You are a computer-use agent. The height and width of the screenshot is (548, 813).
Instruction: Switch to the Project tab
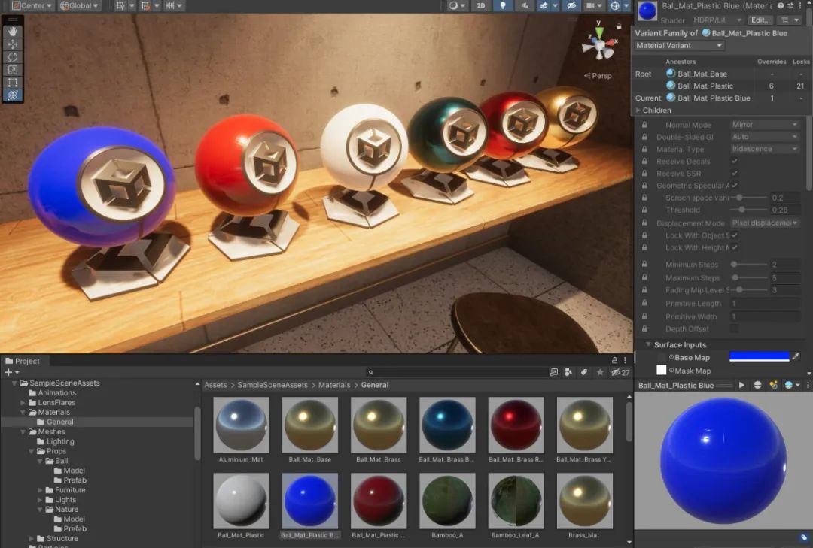click(x=24, y=361)
